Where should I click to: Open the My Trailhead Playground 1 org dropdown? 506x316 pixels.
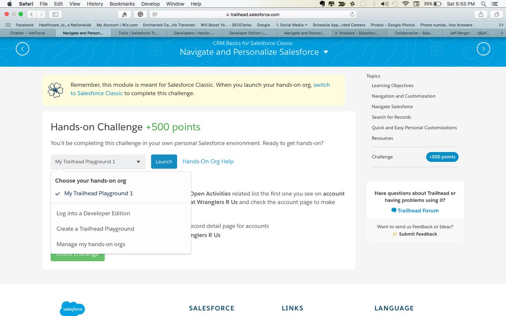(x=98, y=162)
